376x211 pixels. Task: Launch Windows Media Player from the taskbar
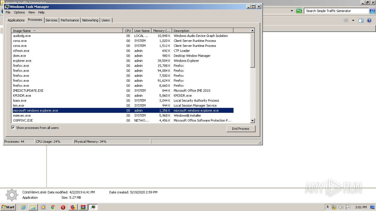point(43,207)
